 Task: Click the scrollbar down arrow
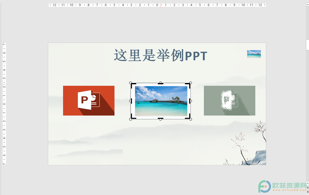tap(307, 183)
